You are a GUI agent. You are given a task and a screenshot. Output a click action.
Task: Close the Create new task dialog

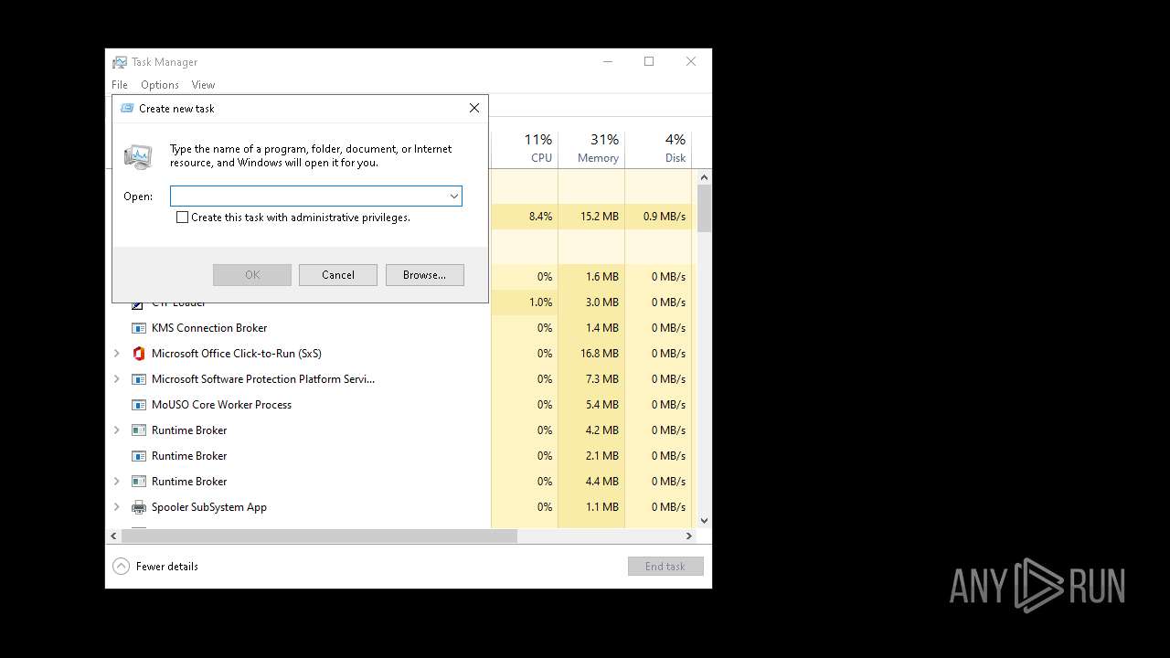point(474,108)
